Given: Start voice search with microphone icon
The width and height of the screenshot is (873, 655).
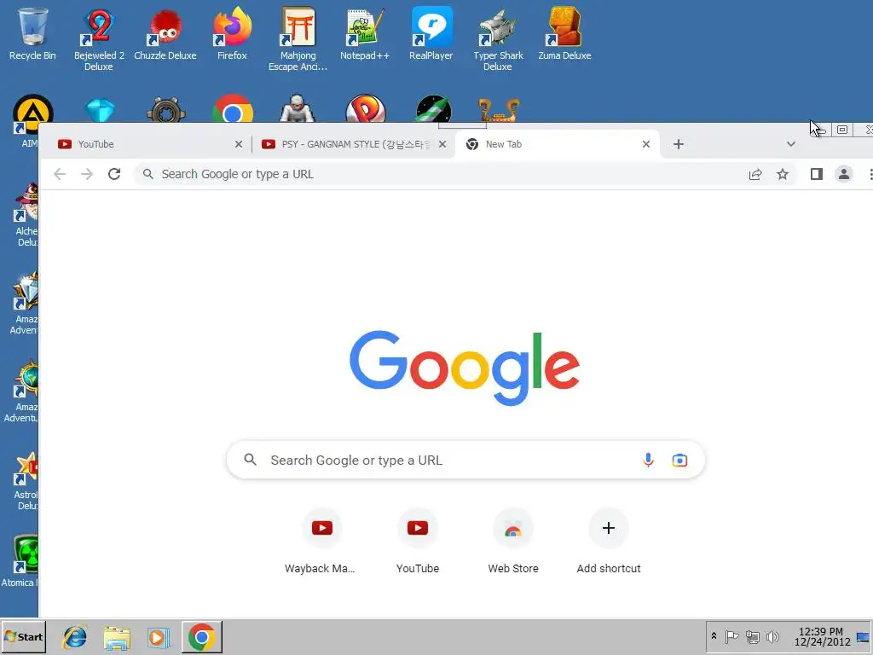Looking at the screenshot, I should tap(648, 460).
